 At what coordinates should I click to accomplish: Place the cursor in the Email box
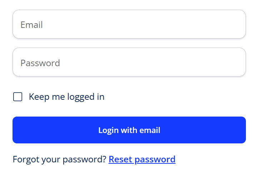(129, 24)
